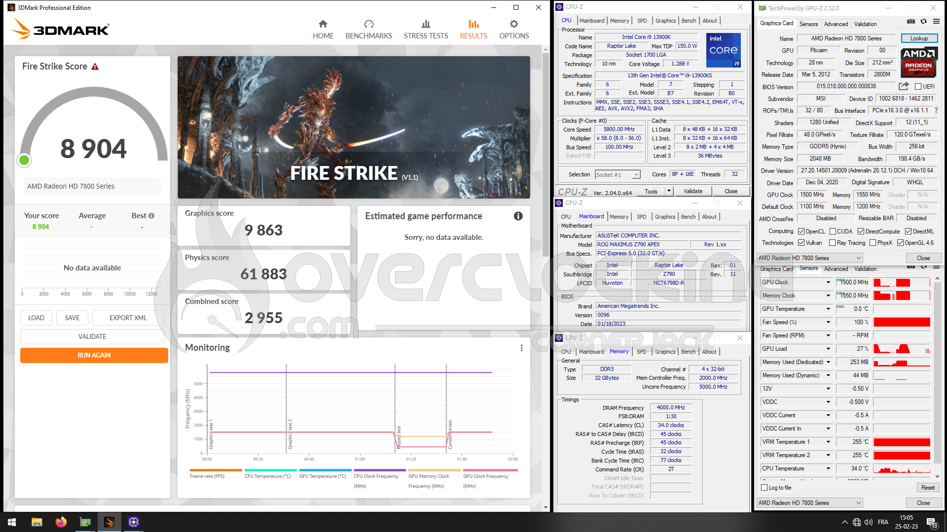
Task: Toggle the UEFI checkbox in GPU-Z
Action: pyautogui.click(x=918, y=87)
